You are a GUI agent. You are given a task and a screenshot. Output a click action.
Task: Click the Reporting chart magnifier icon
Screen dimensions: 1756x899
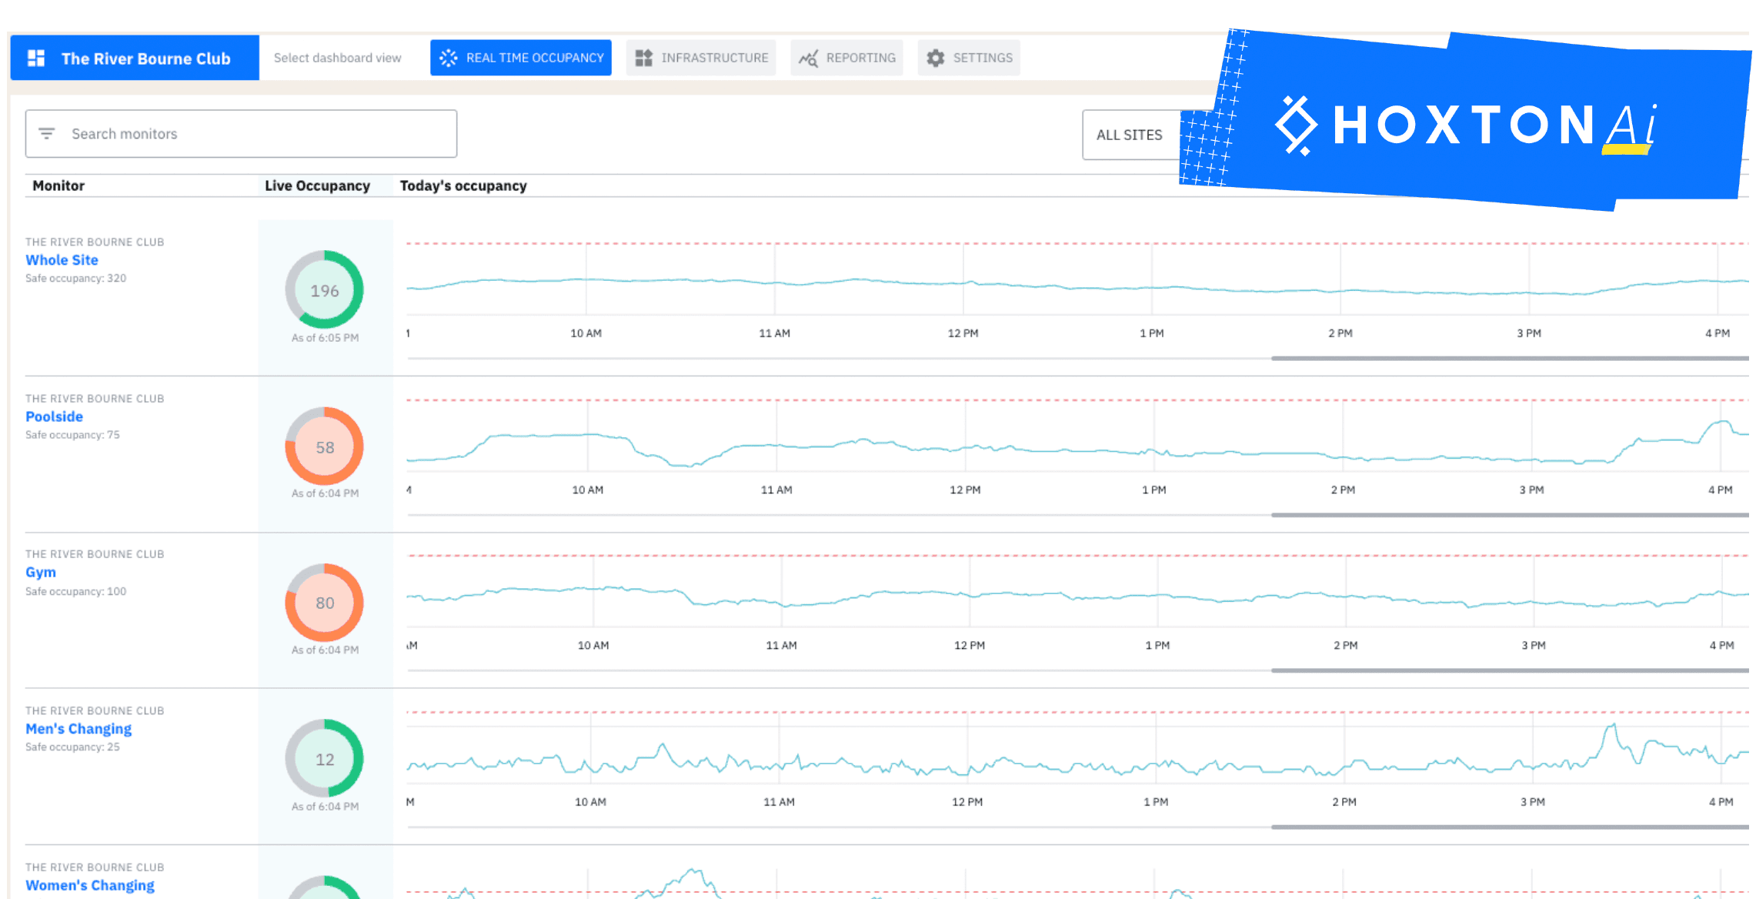coord(808,58)
